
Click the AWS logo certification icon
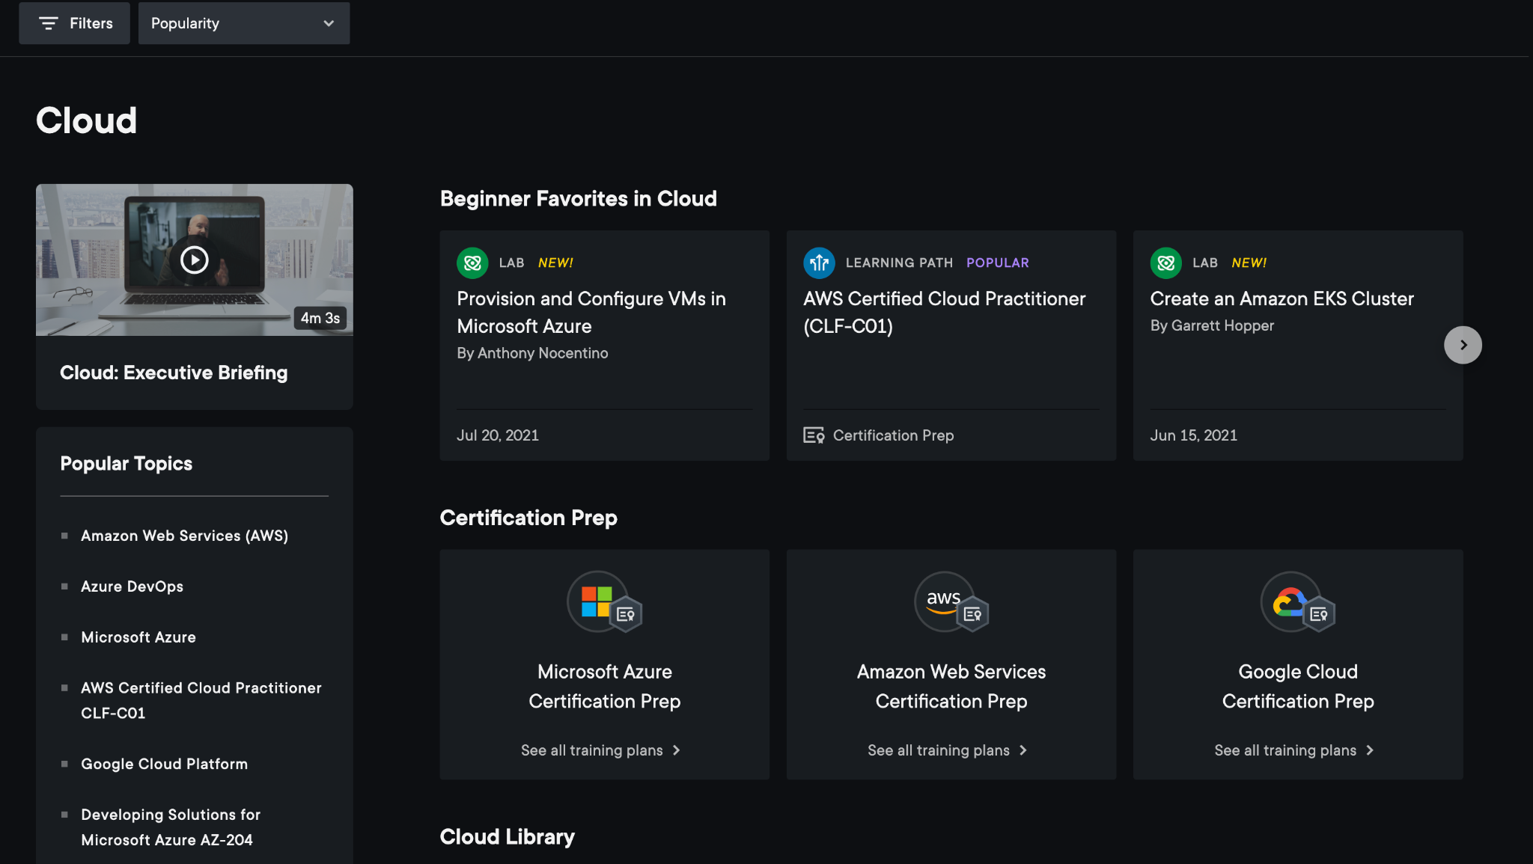[x=951, y=602]
